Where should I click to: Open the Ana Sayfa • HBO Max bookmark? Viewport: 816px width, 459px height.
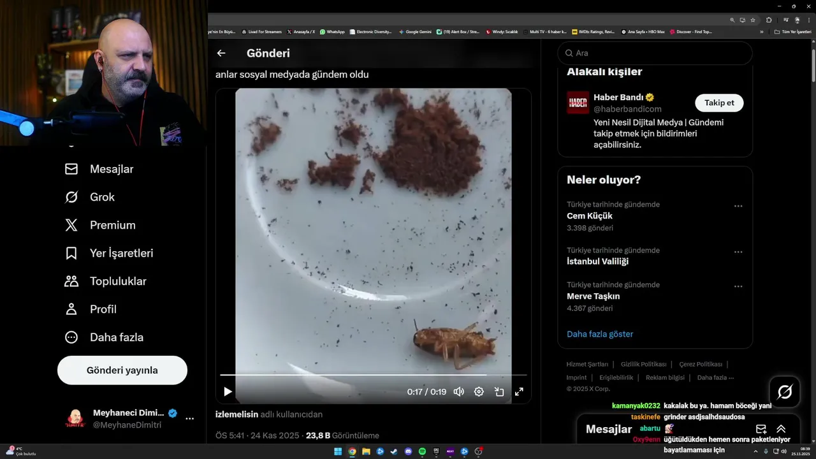(x=643, y=31)
